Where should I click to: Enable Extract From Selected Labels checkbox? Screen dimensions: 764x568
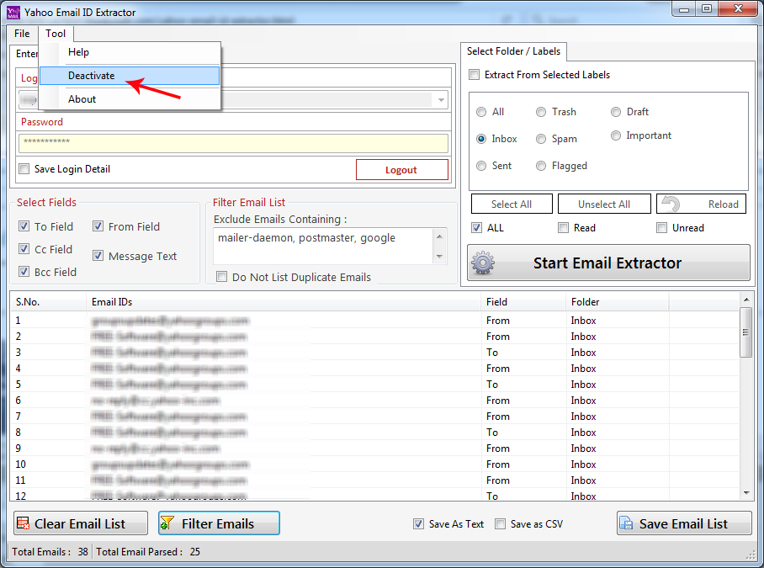click(x=474, y=75)
